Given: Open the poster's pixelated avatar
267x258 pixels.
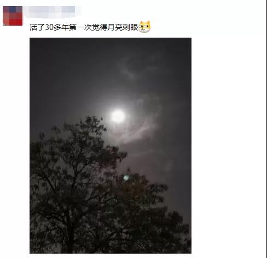Looking at the screenshot, I should tap(13, 16).
